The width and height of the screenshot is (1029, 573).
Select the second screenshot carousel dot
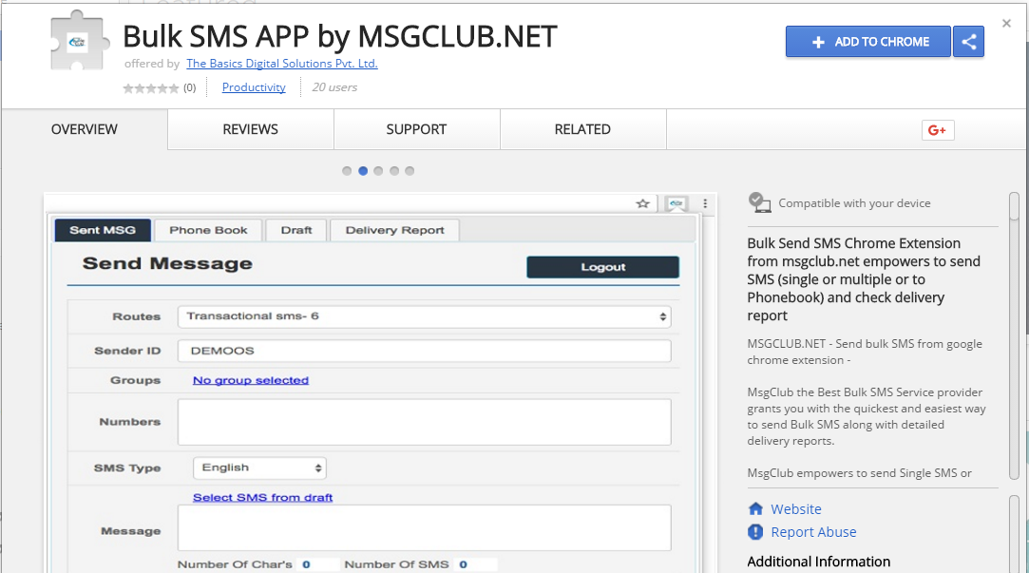pos(363,171)
